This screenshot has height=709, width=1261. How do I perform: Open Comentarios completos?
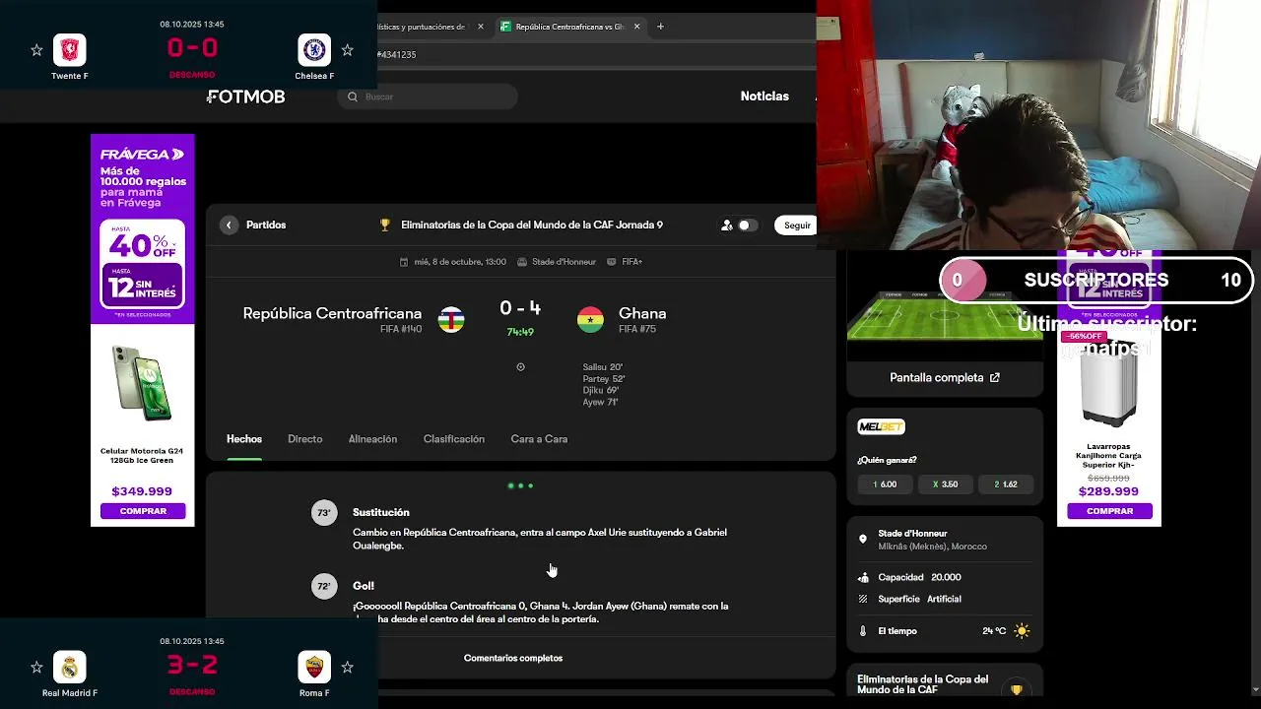coord(513,658)
